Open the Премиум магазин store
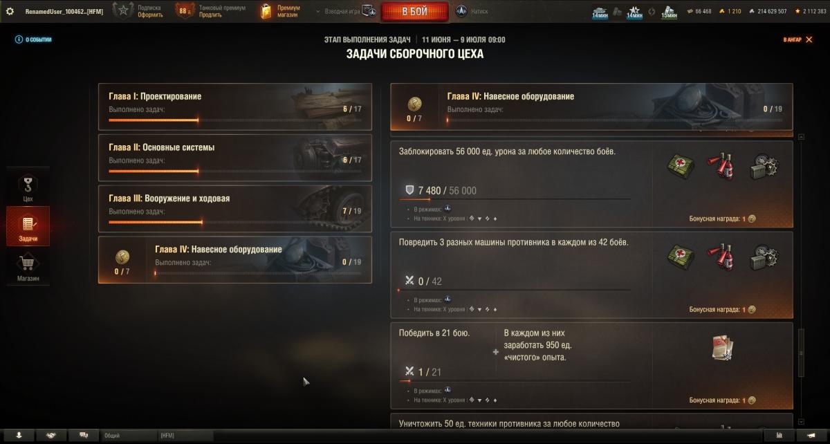The width and height of the screenshot is (830, 444). pos(280,11)
